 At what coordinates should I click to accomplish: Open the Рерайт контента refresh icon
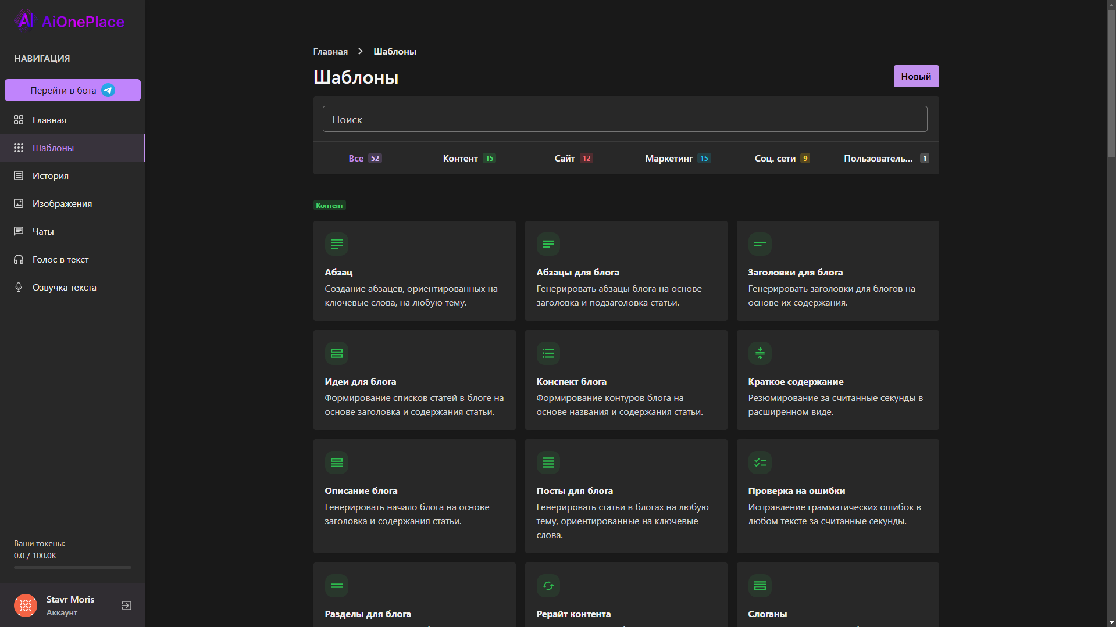tap(548, 586)
